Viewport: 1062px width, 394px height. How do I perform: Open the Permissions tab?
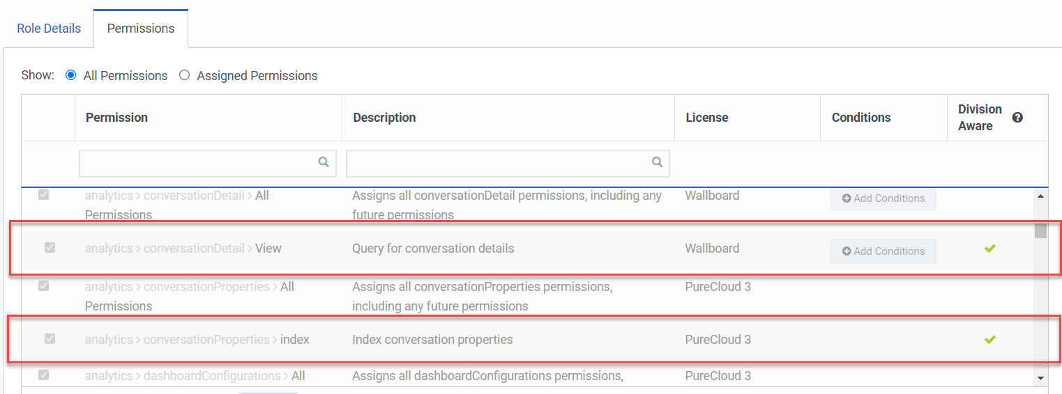[x=141, y=29]
